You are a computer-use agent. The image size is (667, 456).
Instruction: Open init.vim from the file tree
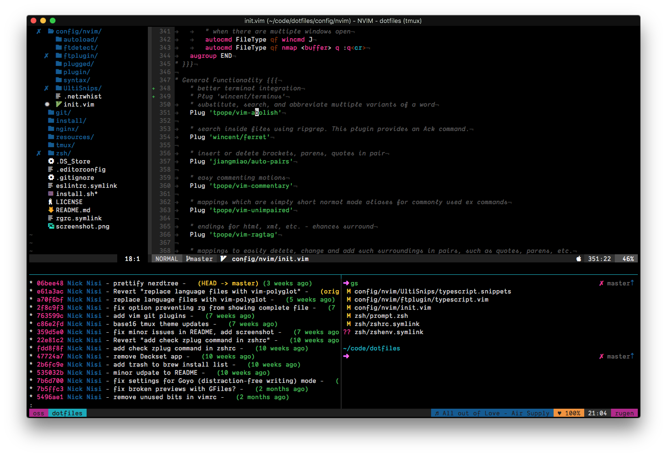[x=79, y=105]
